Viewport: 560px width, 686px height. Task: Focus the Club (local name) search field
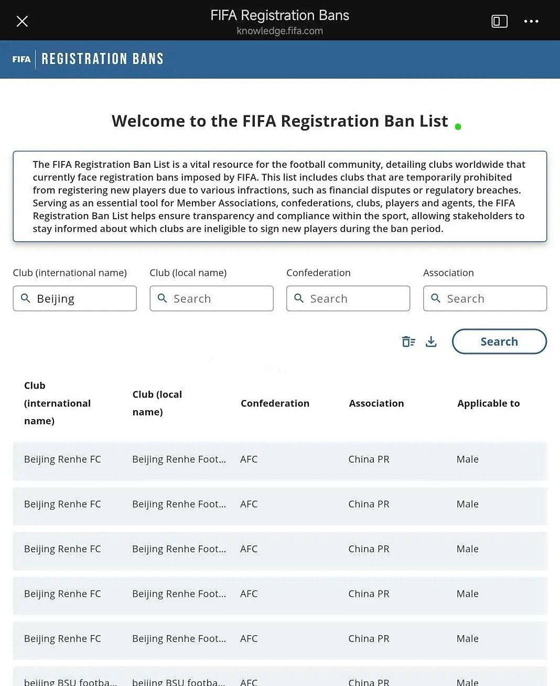pyautogui.click(x=211, y=298)
